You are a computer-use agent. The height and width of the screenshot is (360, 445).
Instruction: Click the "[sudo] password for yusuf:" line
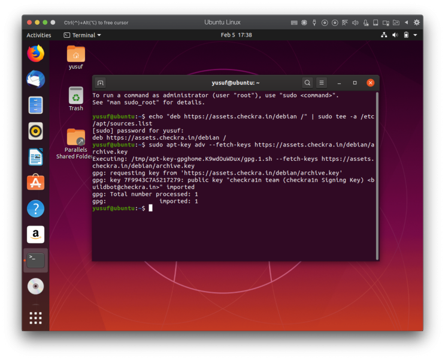tap(138, 131)
